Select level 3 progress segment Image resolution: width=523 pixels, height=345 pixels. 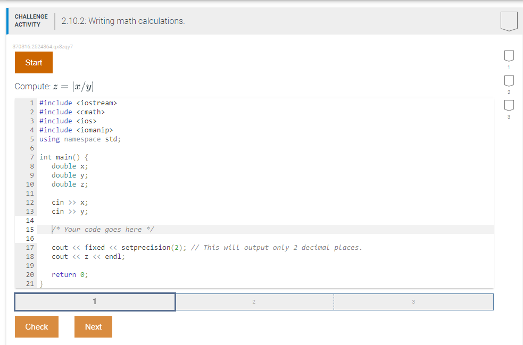pyautogui.click(x=413, y=301)
